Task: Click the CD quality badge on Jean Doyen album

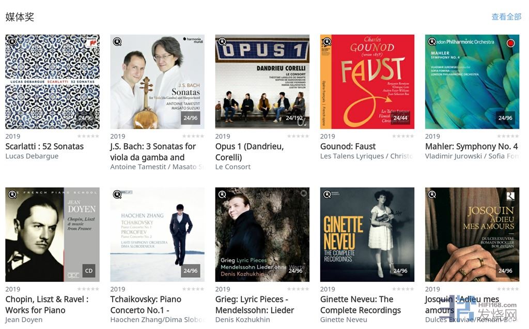Action: (89, 271)
